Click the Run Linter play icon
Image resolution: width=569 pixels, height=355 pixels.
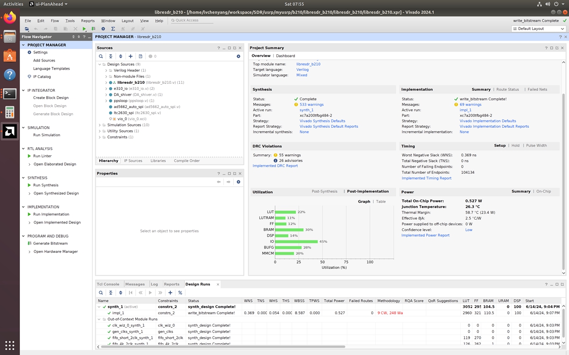[x=30, y=156]
